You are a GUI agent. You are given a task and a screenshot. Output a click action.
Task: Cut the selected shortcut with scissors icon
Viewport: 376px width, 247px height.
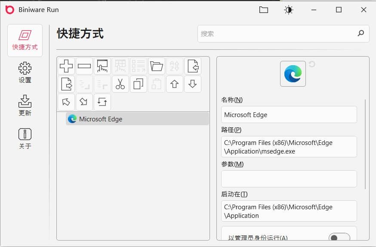[120, 84]
